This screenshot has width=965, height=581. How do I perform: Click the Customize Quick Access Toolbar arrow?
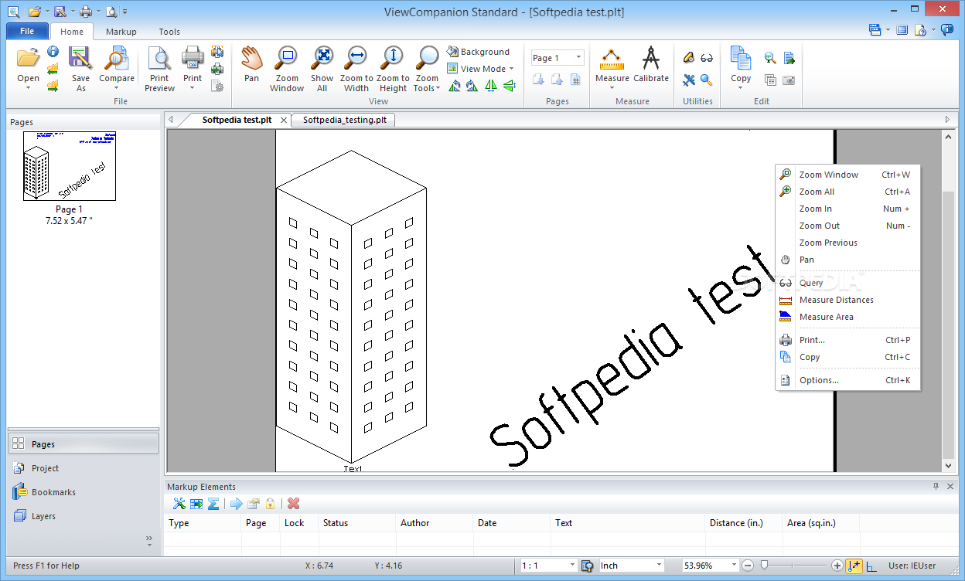pyautogui.click(x=125, y=12)
